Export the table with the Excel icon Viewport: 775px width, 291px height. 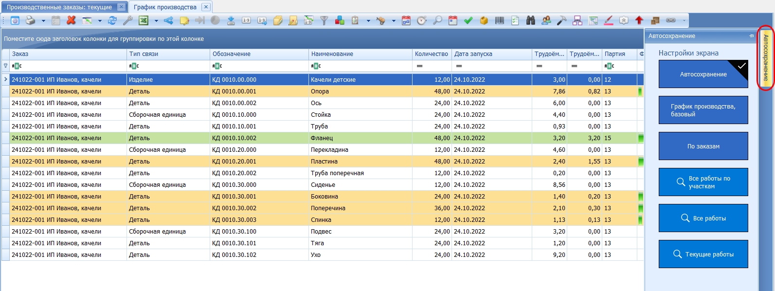(x=144, y=20)
